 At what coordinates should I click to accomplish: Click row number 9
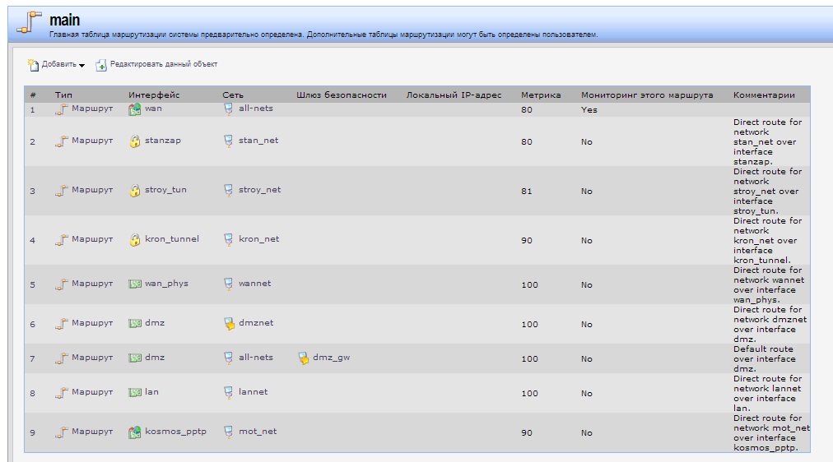[32, 433]
